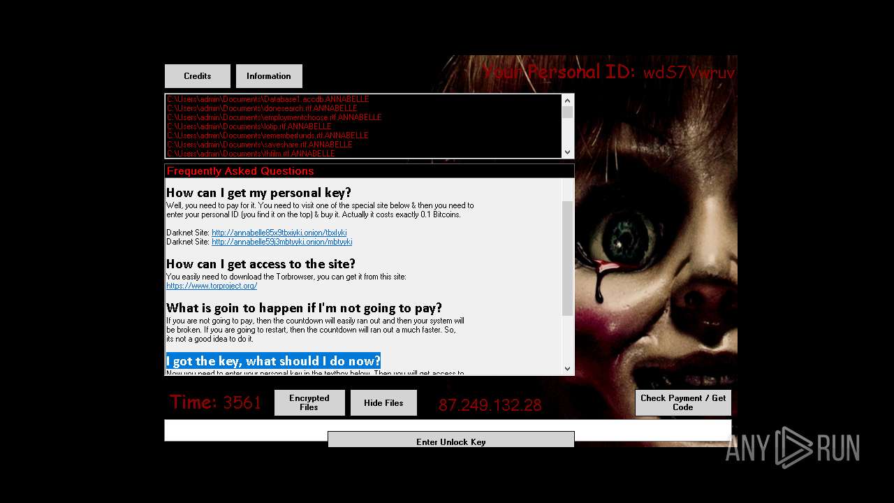This screenshot has height=503, width=894.
Task: Select the rememberfunds.rtf.ANNABELLE file entry
Action: pyautogui.click(x=268, y=136)
